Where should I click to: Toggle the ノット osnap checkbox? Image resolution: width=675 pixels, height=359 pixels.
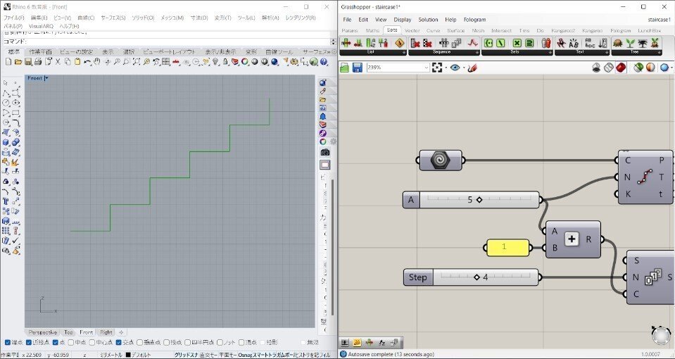(x=220, y=343)
